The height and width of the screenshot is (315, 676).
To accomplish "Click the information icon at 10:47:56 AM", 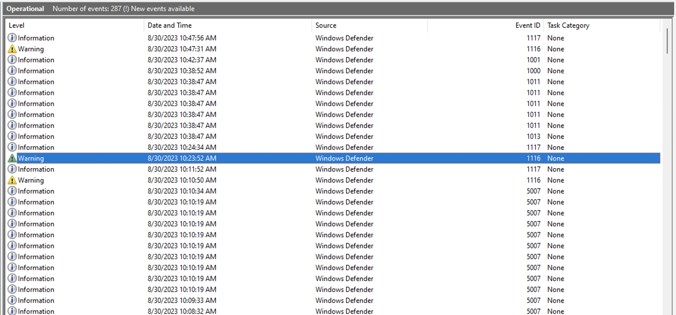I will coord(12,38).
